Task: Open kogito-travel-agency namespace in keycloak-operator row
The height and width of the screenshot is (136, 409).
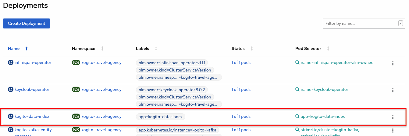Action: pyautogui.click(x=101, y=90)
